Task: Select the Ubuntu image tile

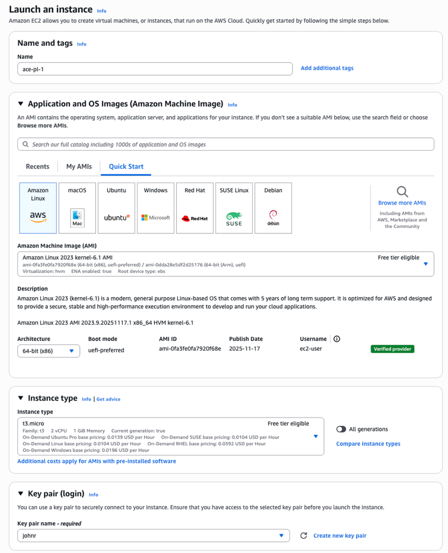Action: coord(116,207)
